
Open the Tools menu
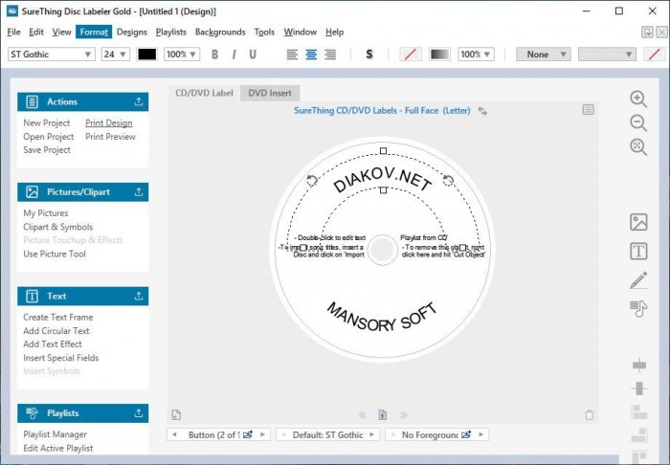[x=264, y=32]
